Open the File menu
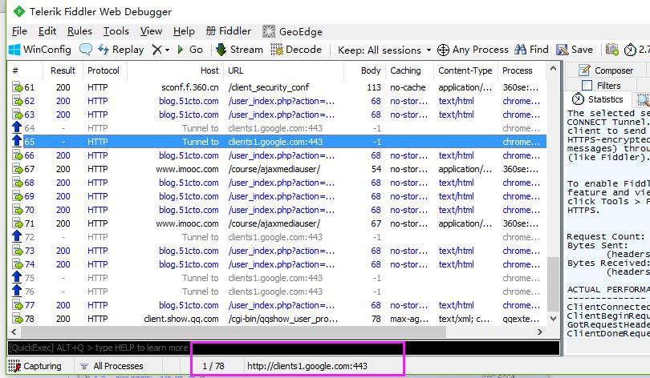The image size is (650, 378). (19, 31)
